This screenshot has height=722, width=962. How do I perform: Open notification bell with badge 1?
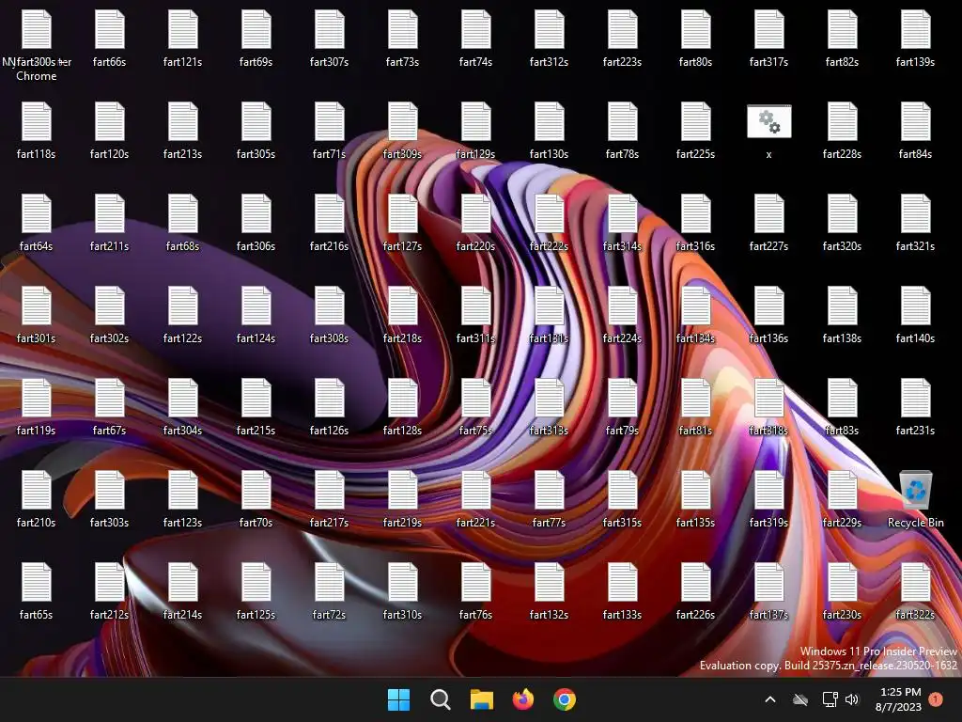tap(936, 699)
